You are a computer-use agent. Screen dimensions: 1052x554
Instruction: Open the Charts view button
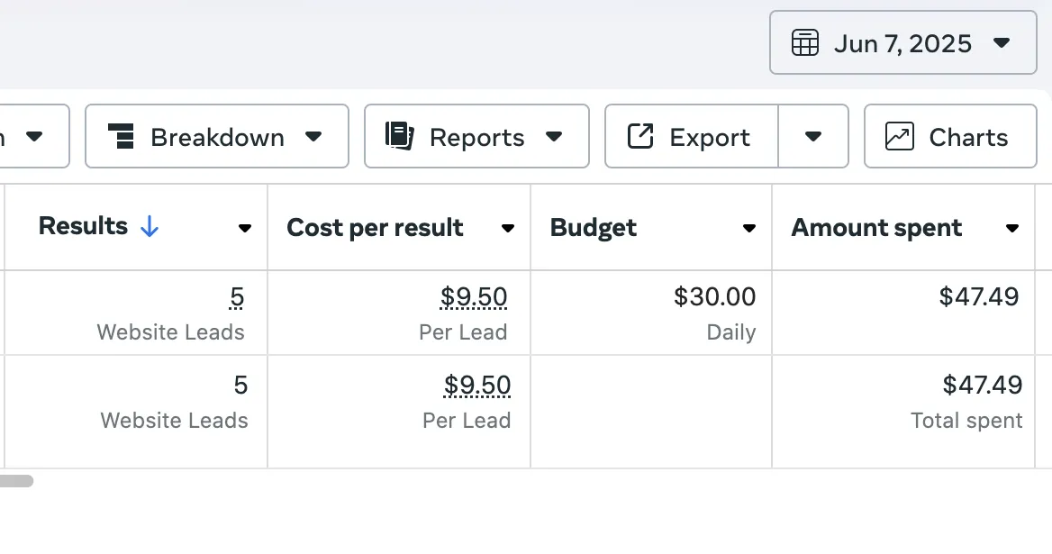(950, 137)
